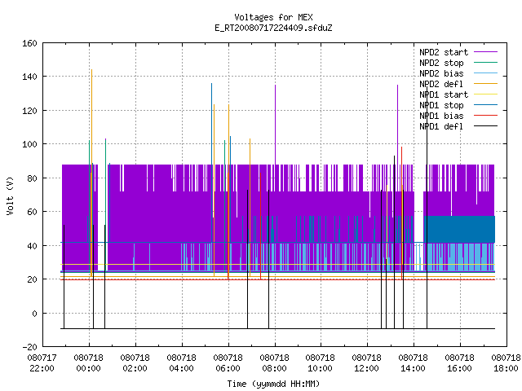This screenshot has height=391, width=522.
Task: Click the y-axis value 80
Action: (x=32, y=178)
